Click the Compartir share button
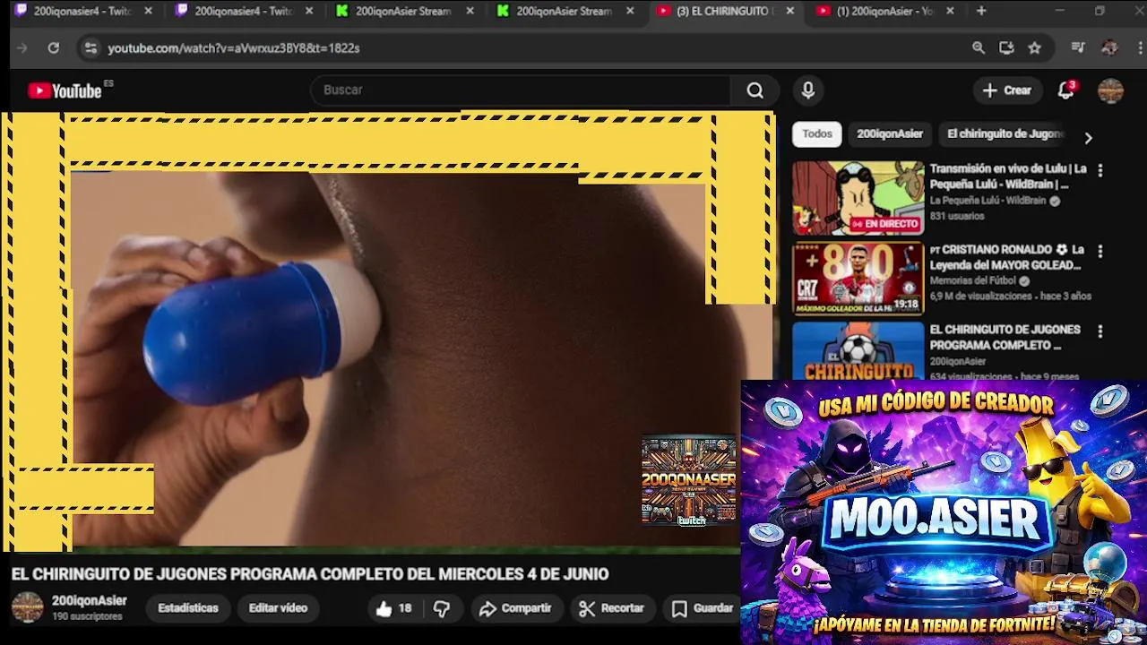1147x645 pixels. point(515,608)
